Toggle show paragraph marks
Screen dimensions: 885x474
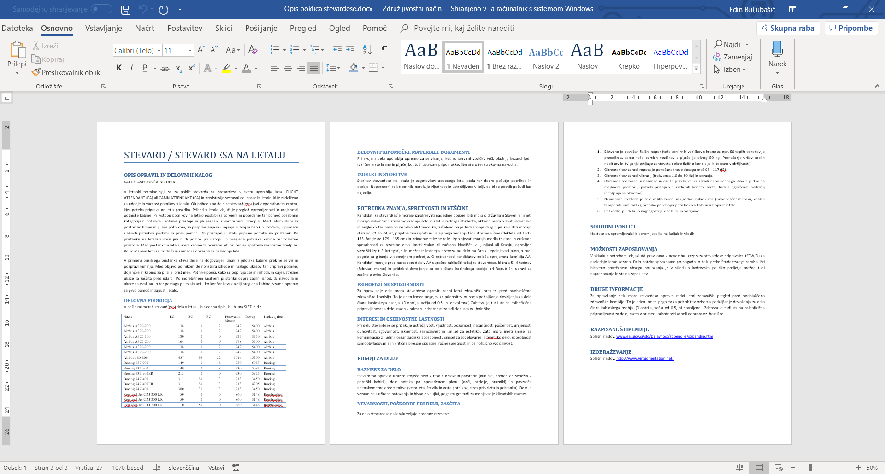[x=384, y=50]
